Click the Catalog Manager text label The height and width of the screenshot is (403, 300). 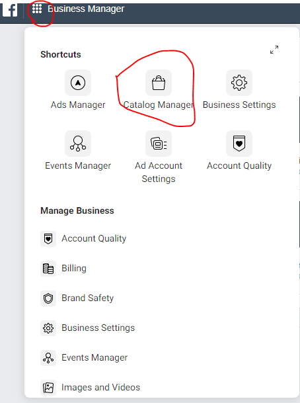[159, 105]
